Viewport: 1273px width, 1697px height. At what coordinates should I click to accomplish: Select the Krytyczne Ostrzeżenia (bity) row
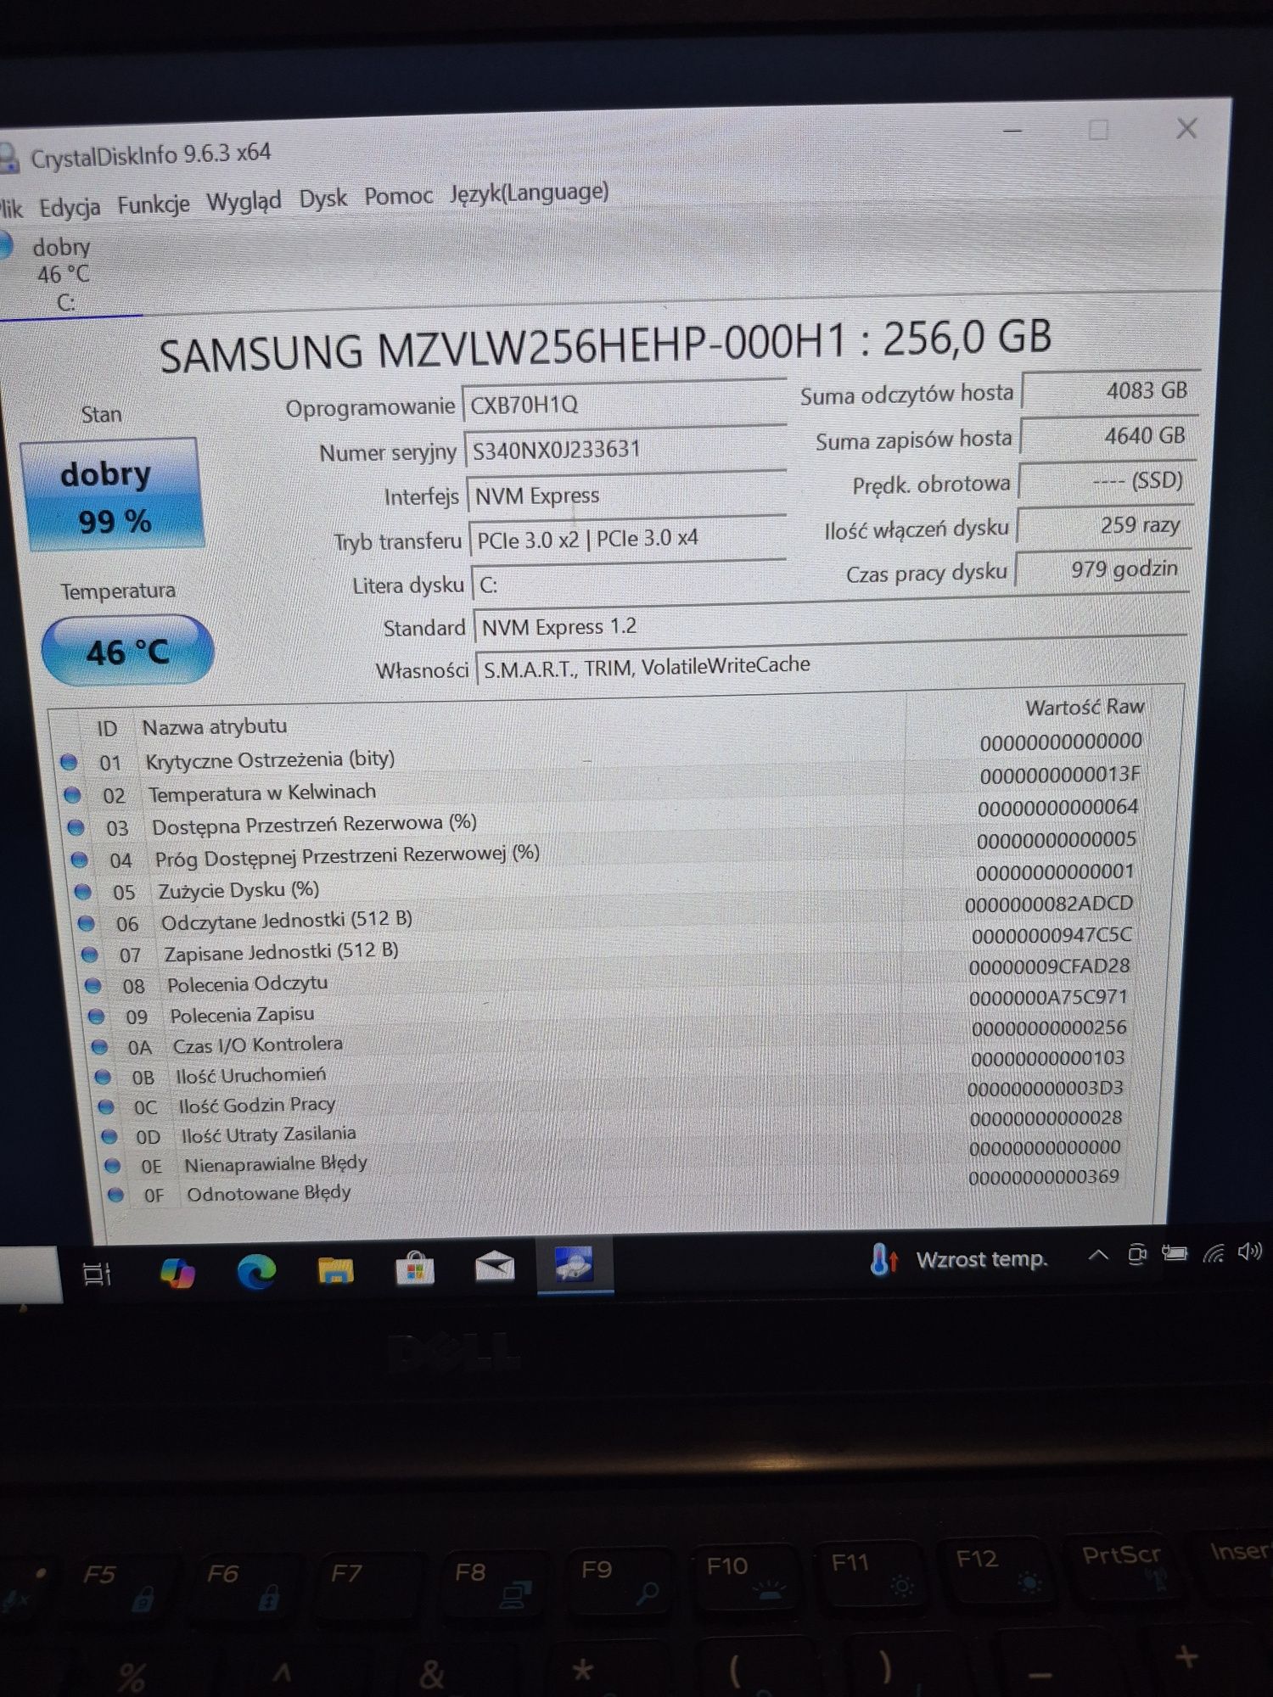point(603,752)
